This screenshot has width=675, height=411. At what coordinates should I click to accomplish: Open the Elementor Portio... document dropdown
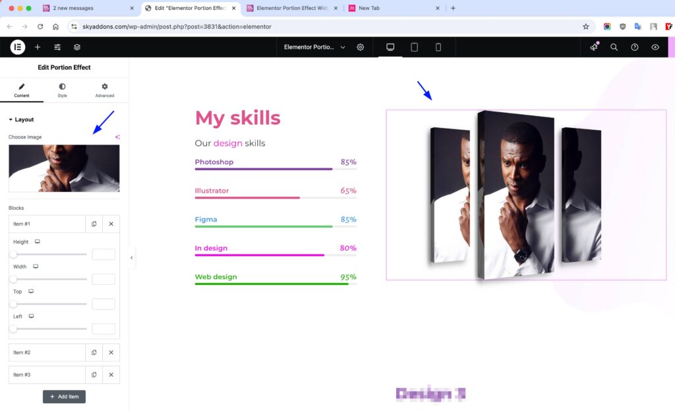[314, 47]
